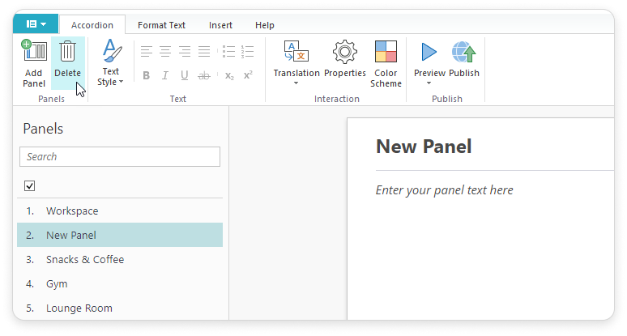Image resolution: width=627 pixels, height=336 pixels.
Task: Expand the Preview dropdown arrow
Action: pos(429,83)
